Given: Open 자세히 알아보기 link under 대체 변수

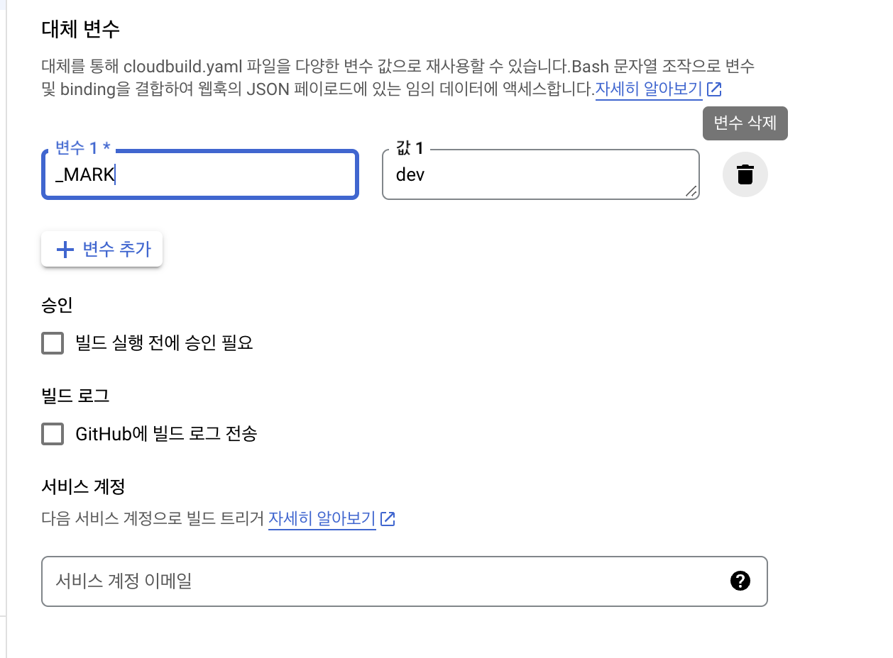Looking at the screenshot, I should [649, 89].
